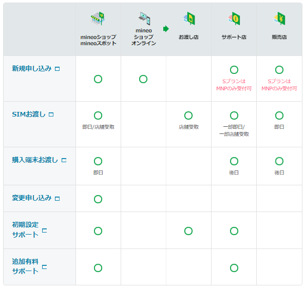This screenshot has width=305, height=289.
Task: Open the 変更申し込み link
Action: click(x=32, y=198)
